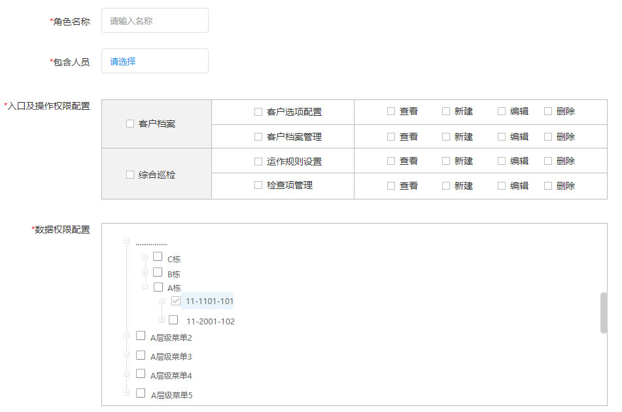Click the vertical scrollbar thumb
622x412 pixels.
(x=603, y=313)
